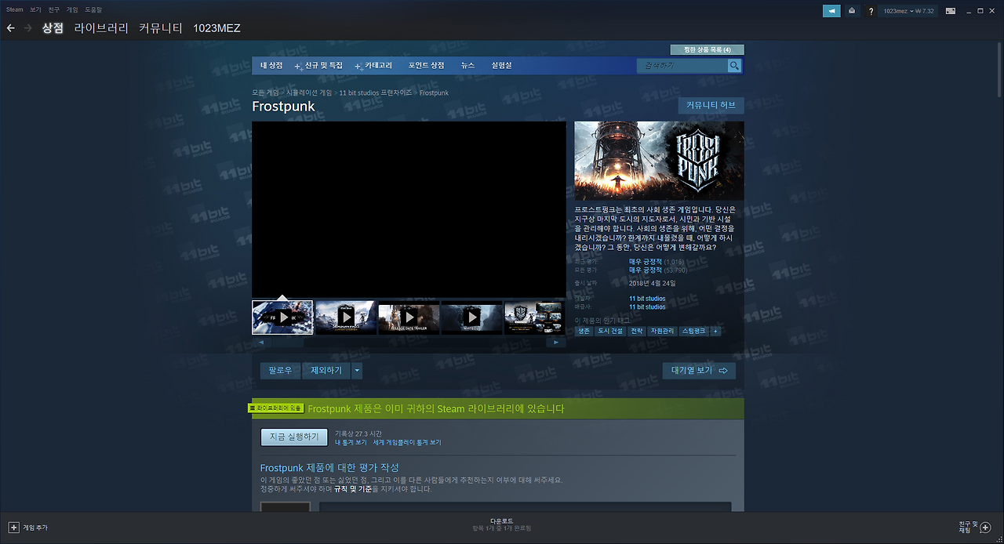
Task: Click the 커뮤니티 허브 button
Action: tap(711, 106)
